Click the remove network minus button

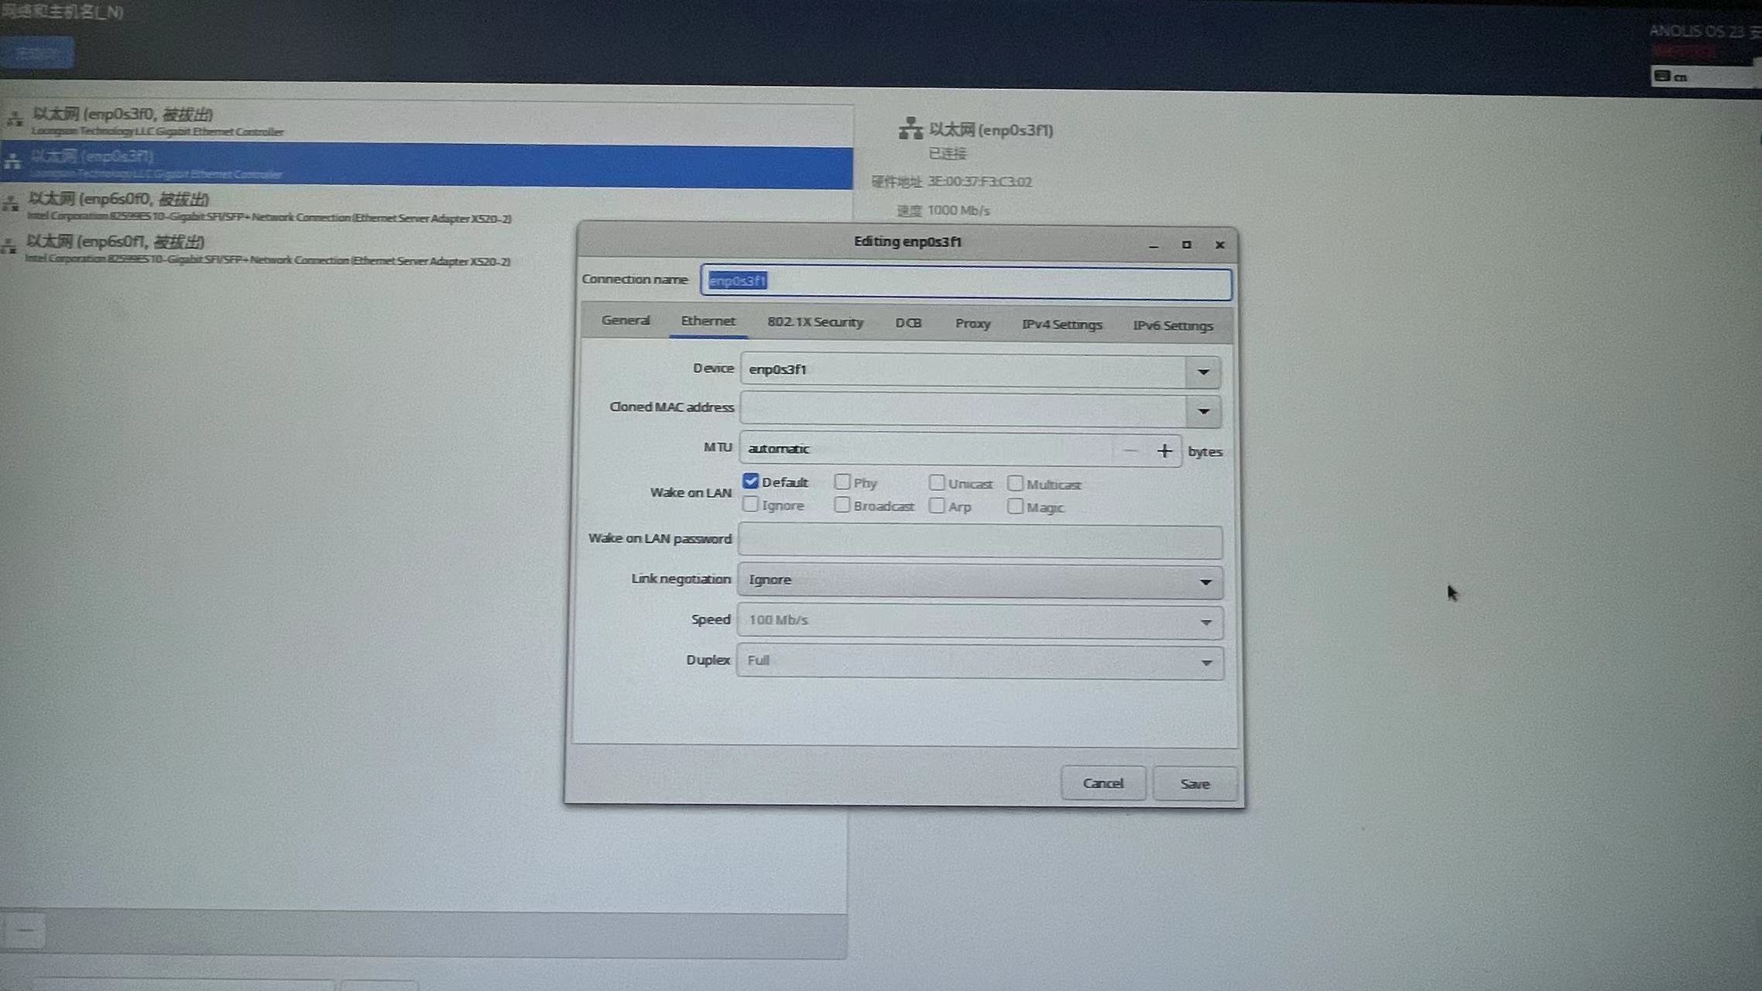click(26, 931)
